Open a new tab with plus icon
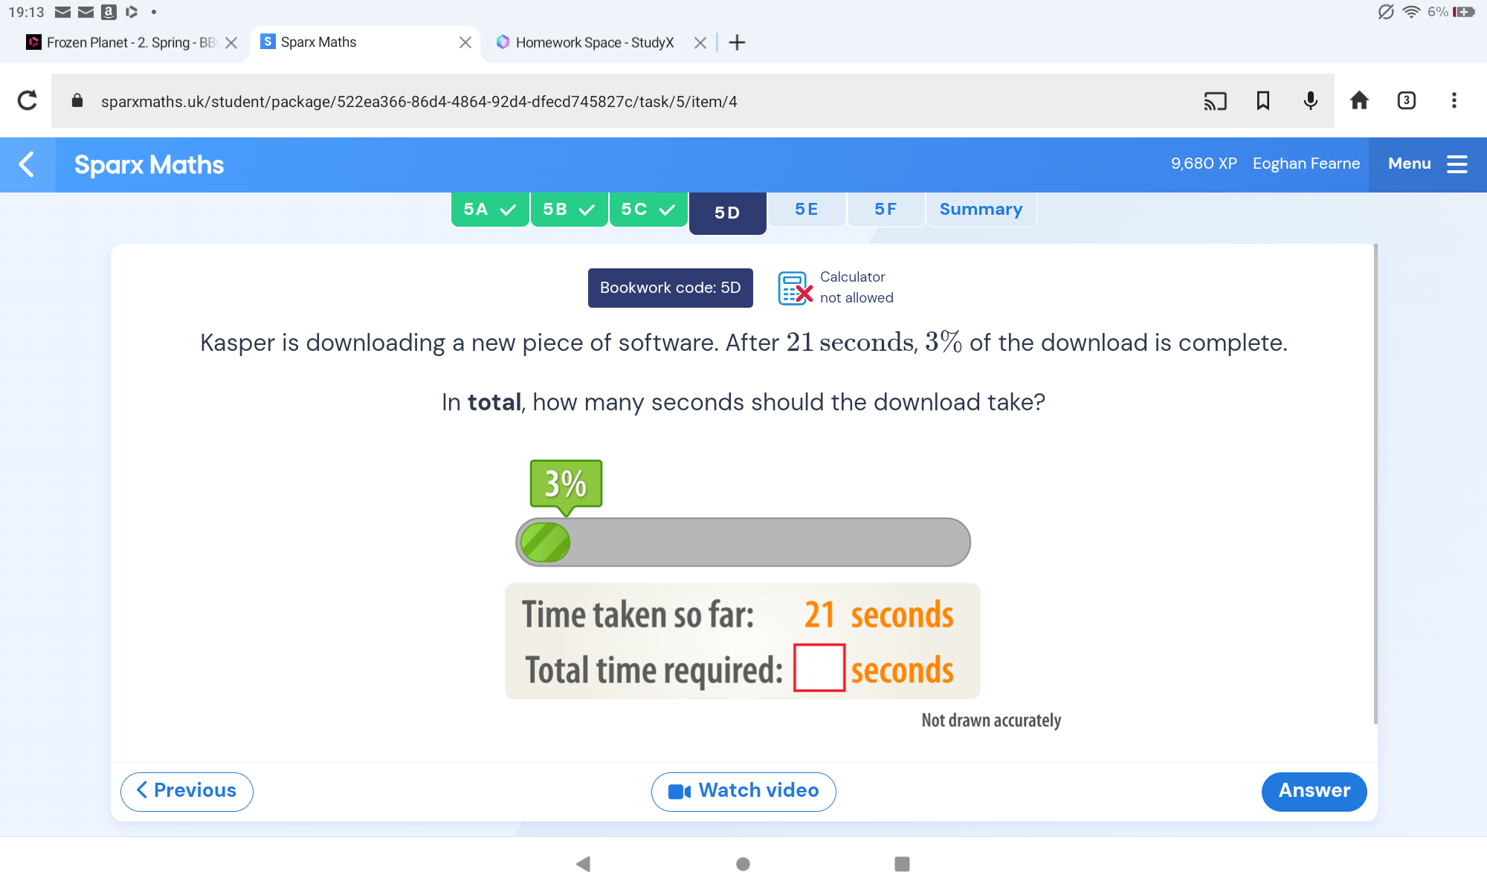Image resolution: width=1487 pixels, height=892 pixels. point(737,42)
